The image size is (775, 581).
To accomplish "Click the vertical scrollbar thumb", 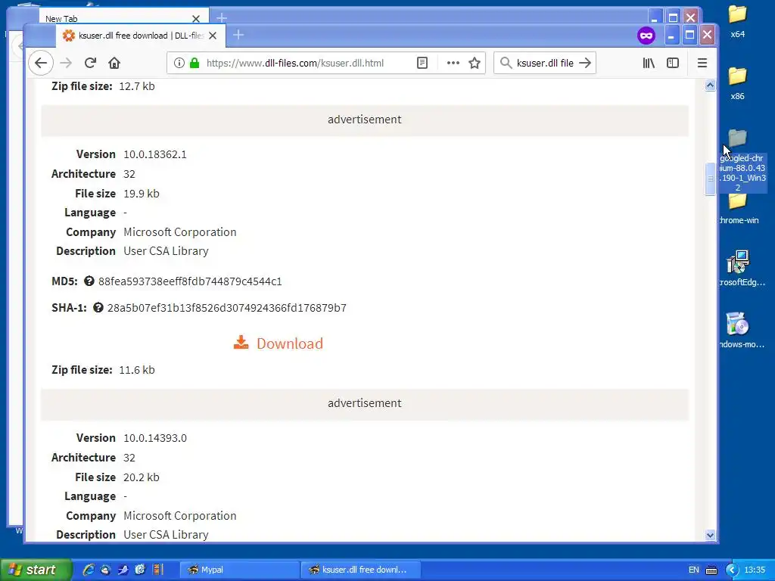I will click(710, 179).
